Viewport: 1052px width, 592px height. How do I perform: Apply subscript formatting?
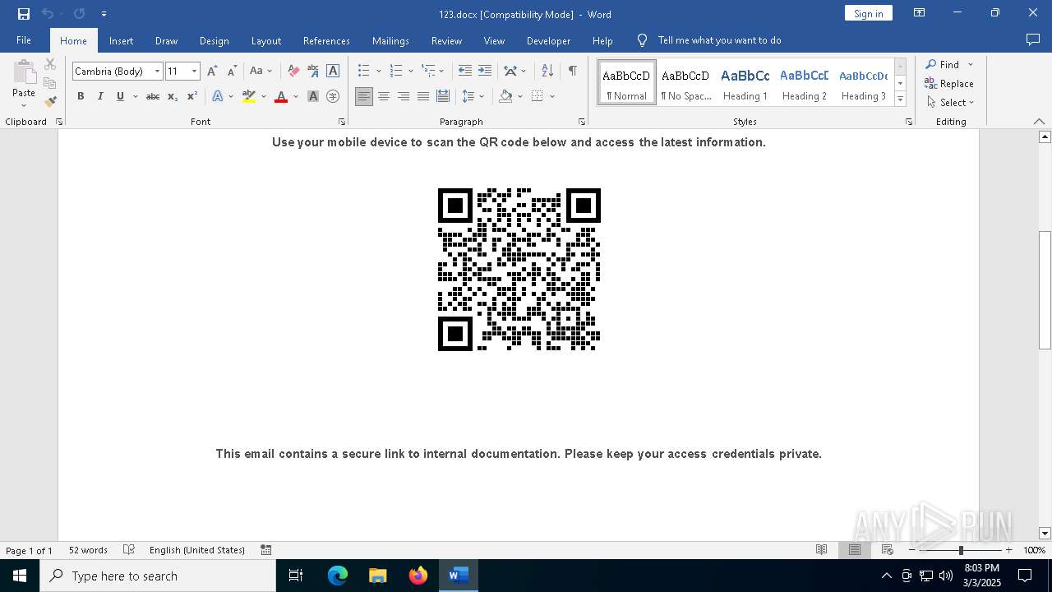tap(173, 96)
